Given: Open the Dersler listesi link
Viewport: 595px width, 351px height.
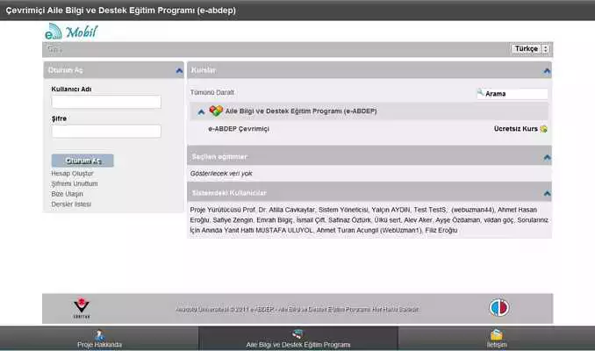Looking at the screenshot, I should click(71, 204).
